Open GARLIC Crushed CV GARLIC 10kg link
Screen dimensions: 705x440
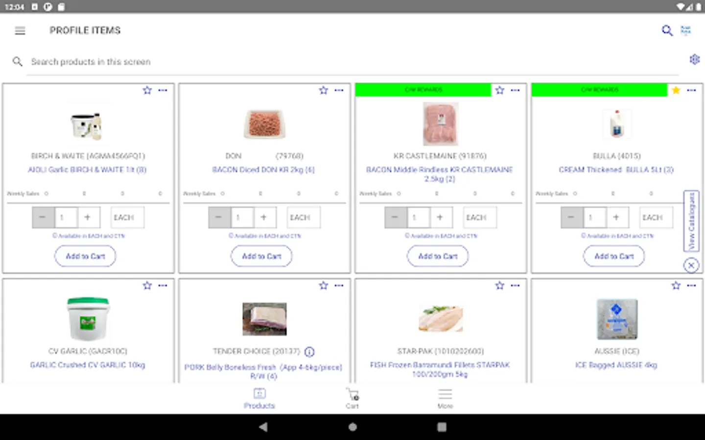pyautogui.click(x=88, y=365)
